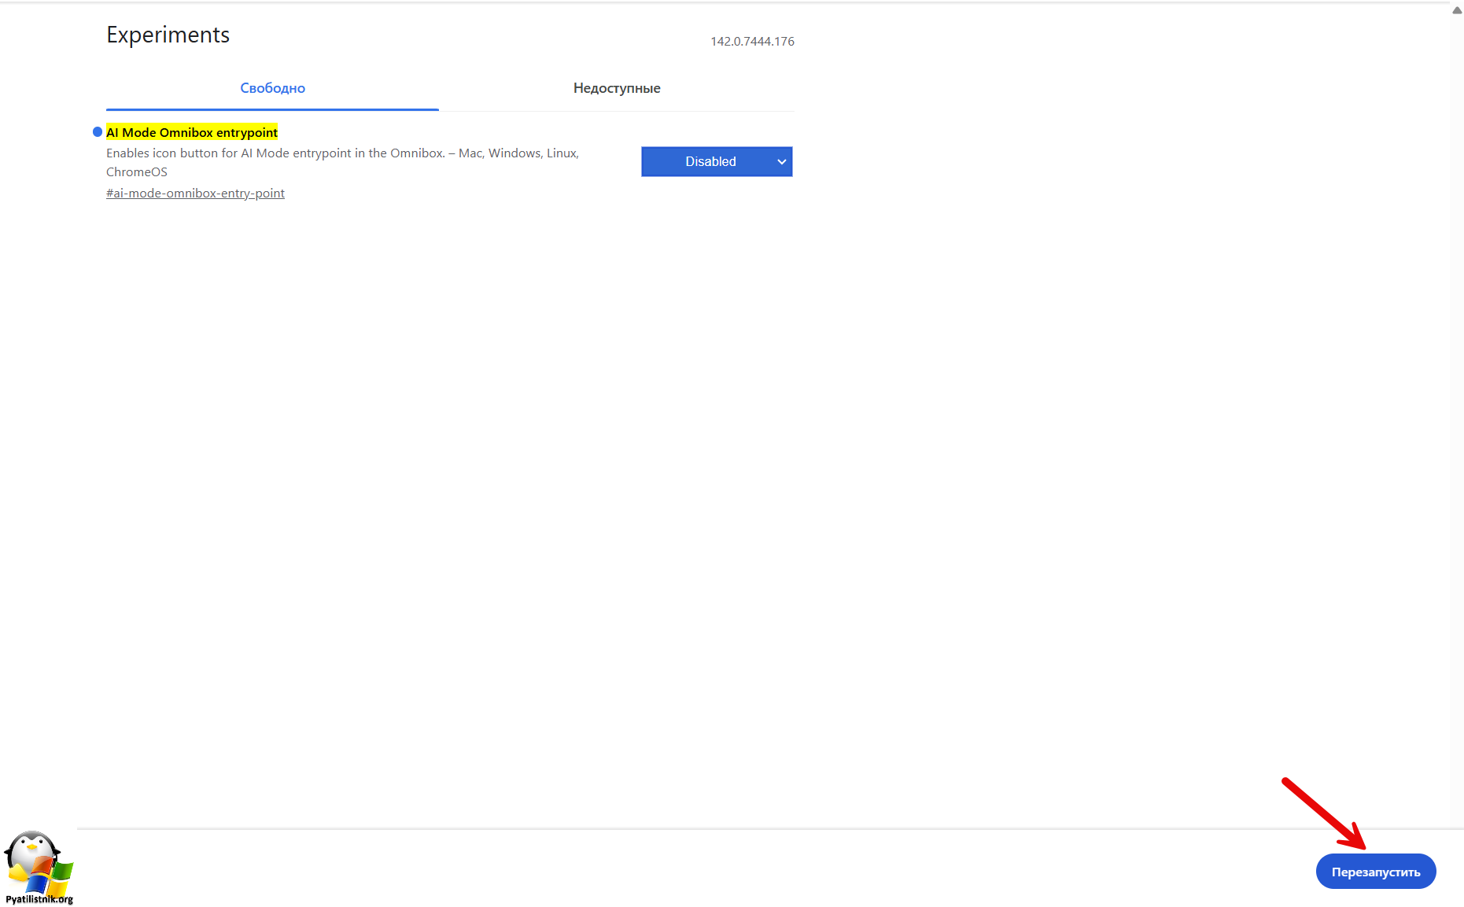Viewport: 1464px width, 907px height.
Task: Select the highlighted AI Mode Omnibox entrypoint title
Action: pos(192,132)
